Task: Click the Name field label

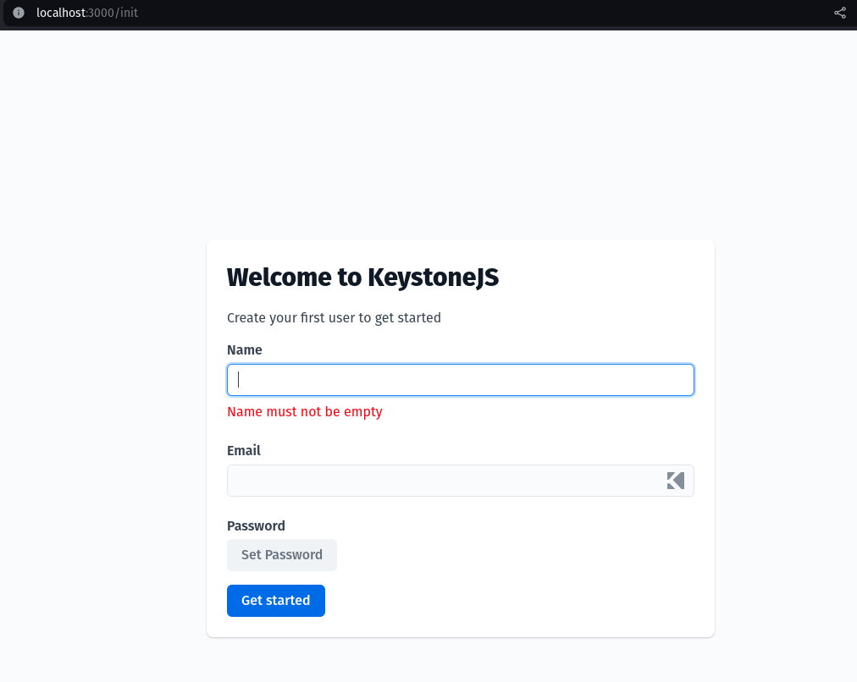Action: [245, 350]
